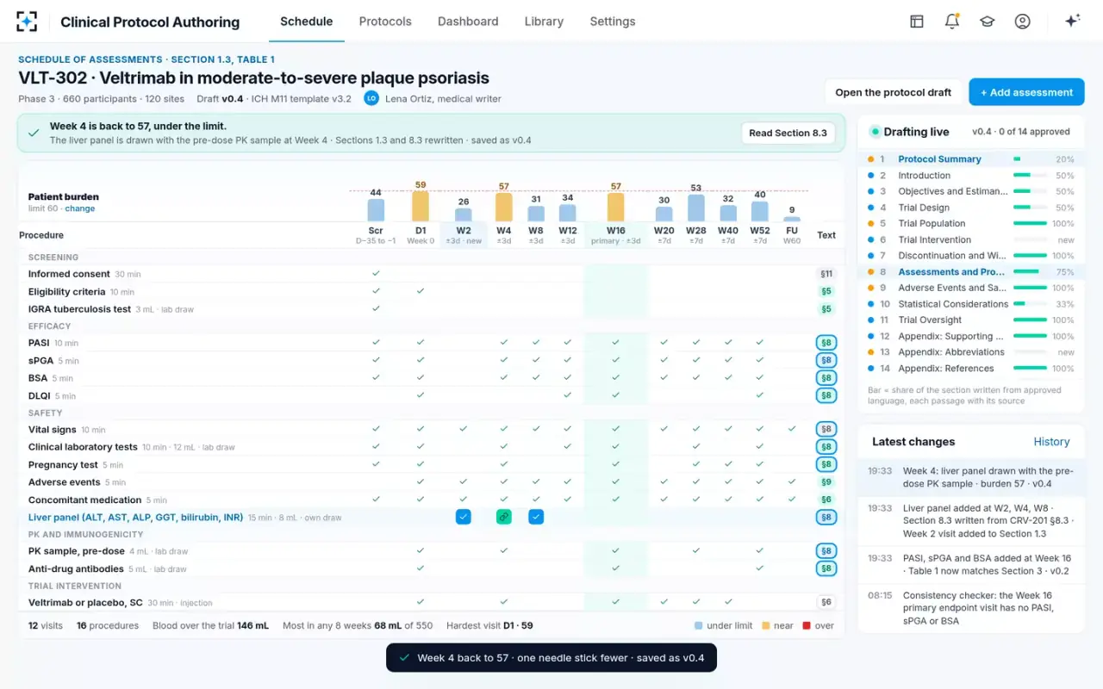Open the 08:15 Consistency checker change entry
The height and width of the screenshot is (689, 1103).
coord(971,608)
